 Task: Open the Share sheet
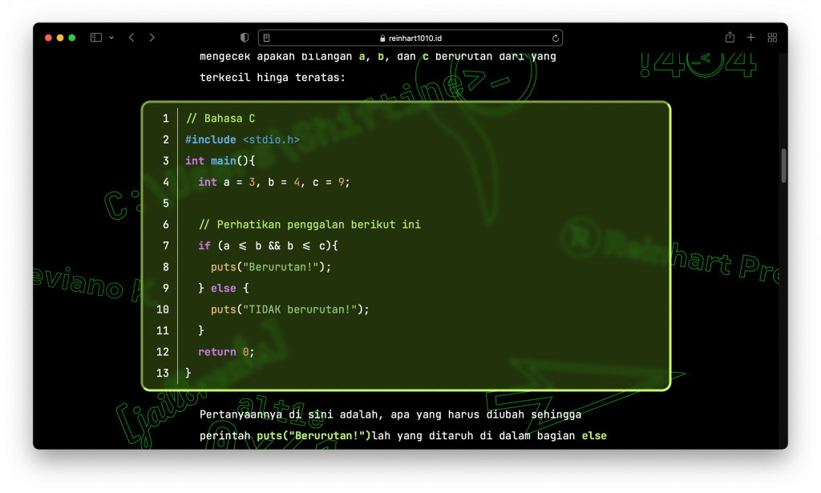(729, 37)
